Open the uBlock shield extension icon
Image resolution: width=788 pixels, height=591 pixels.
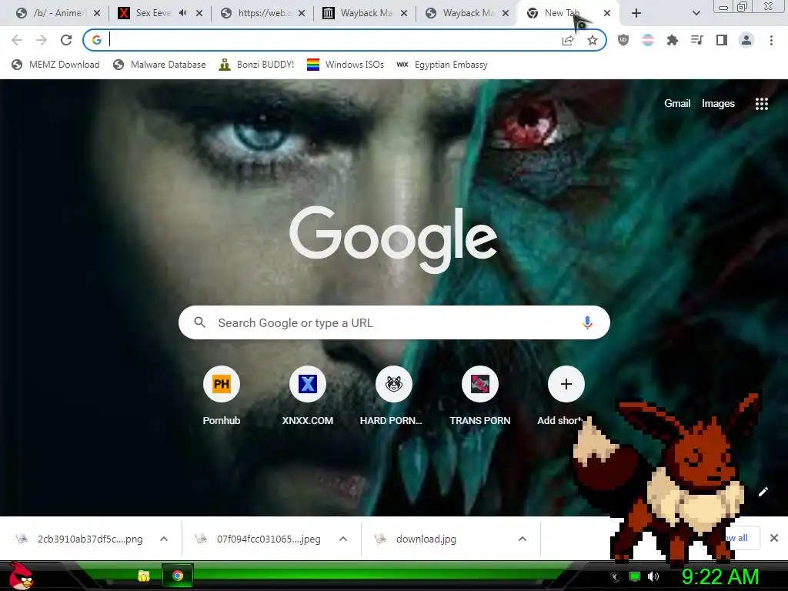623,40
